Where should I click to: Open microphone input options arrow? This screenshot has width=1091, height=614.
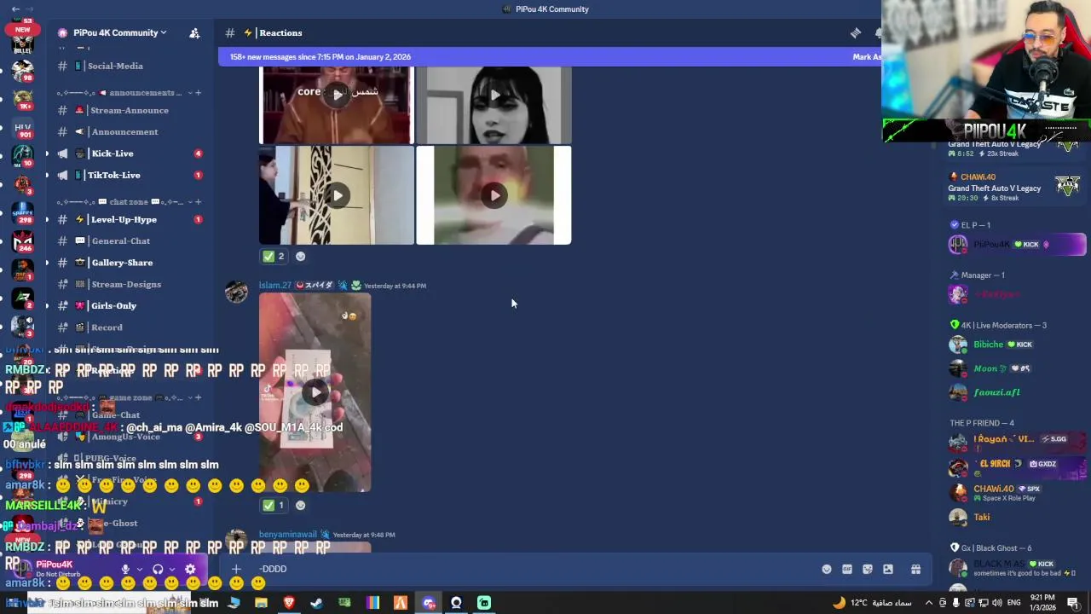coord(139,569)
